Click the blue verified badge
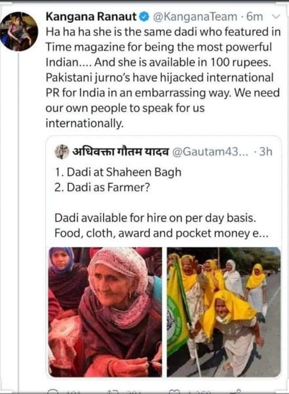This screenshot has width=289, height=394. (x=145, y=17)
